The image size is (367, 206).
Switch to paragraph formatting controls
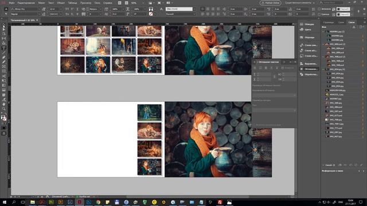(x=6, y=14)
